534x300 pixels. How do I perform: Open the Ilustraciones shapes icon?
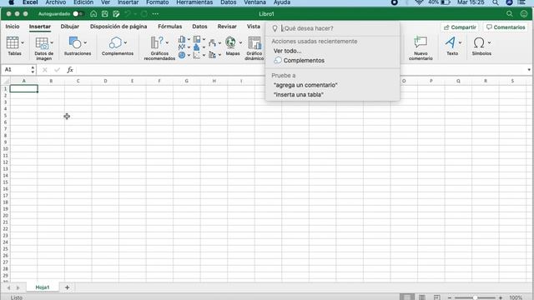(x=75, y=42)
